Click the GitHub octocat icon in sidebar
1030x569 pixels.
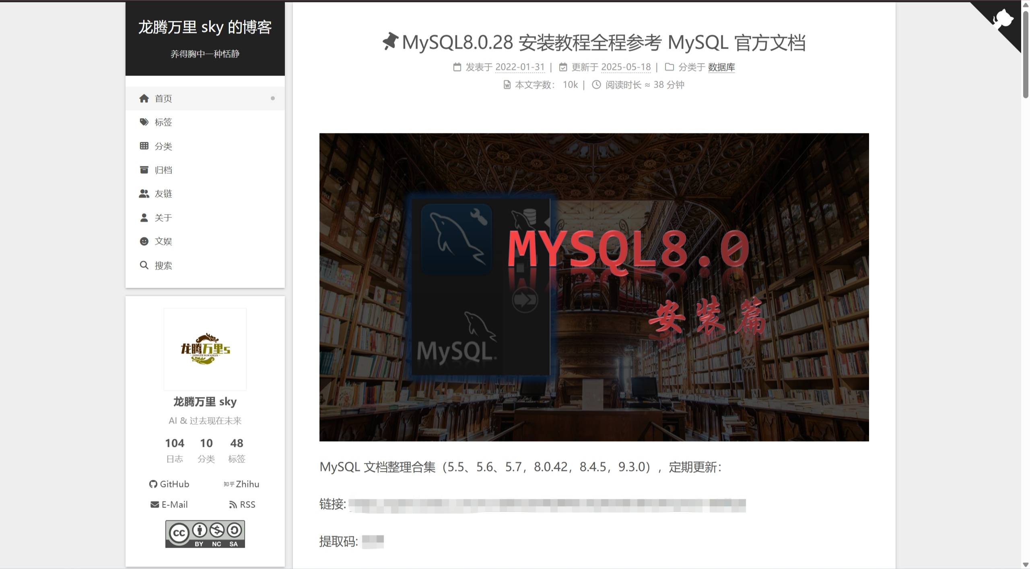[153, 484]
